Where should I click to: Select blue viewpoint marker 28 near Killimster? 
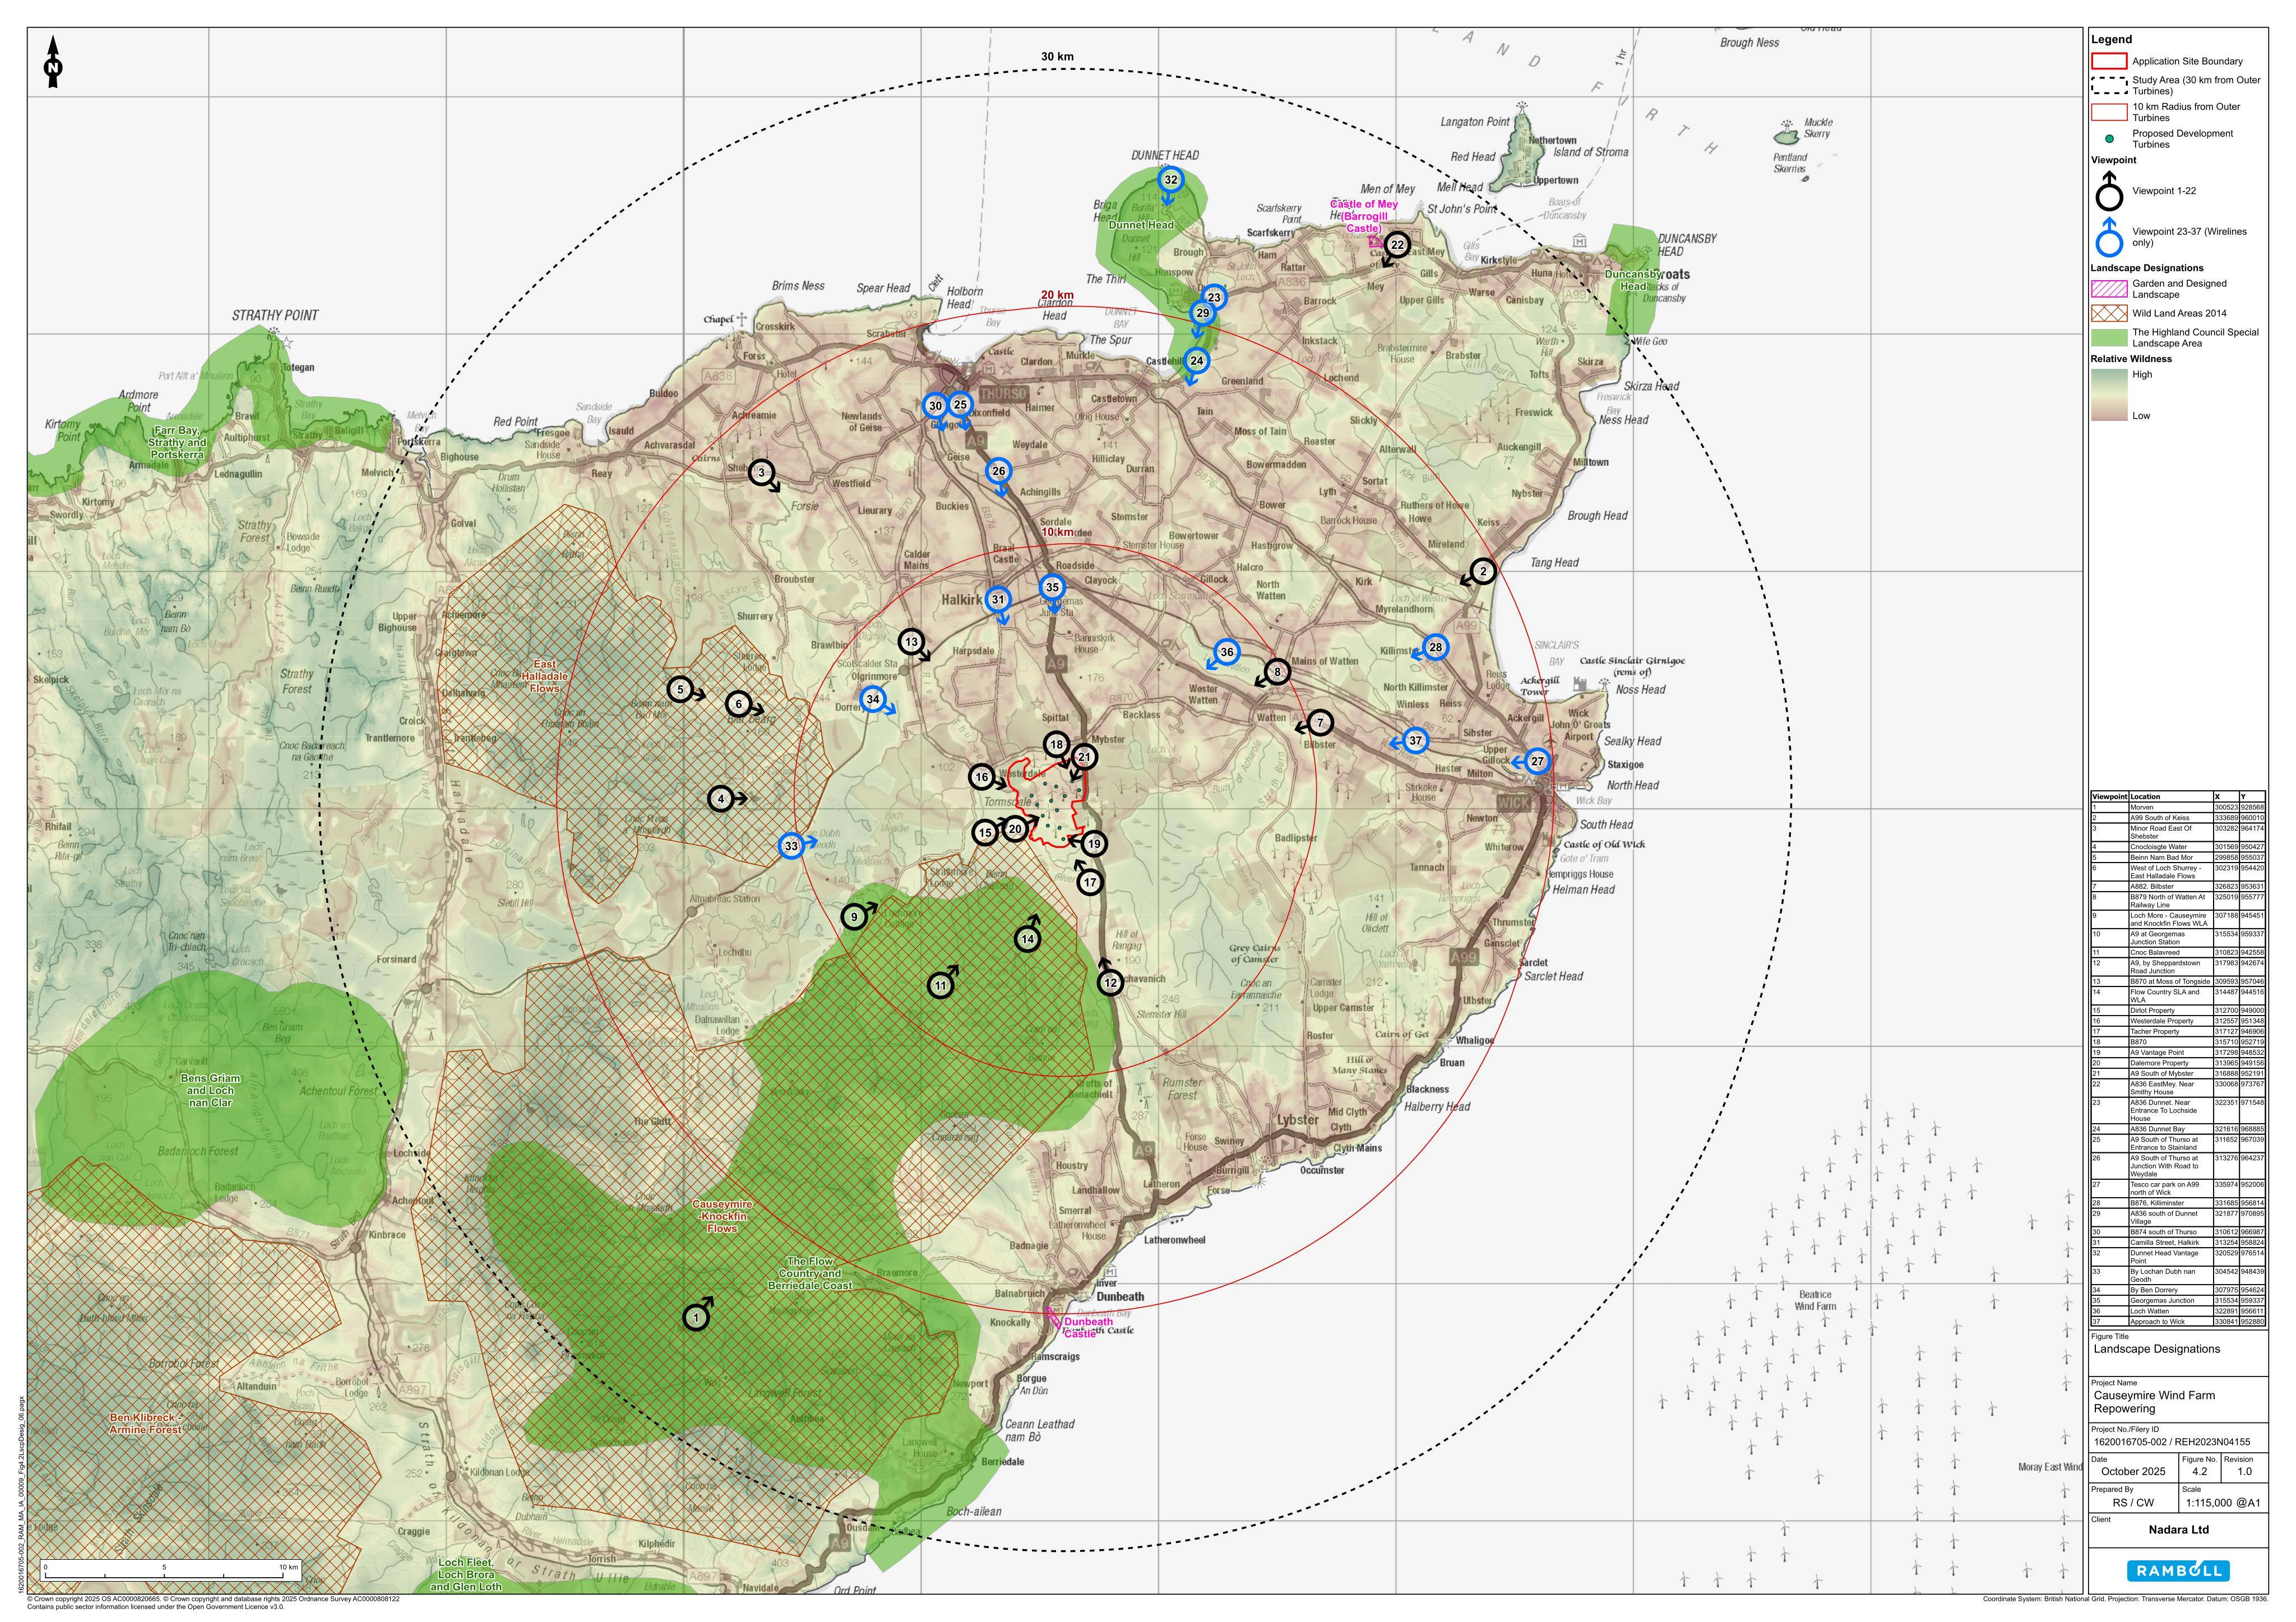pyautogui.click(x=1435, y=647)
